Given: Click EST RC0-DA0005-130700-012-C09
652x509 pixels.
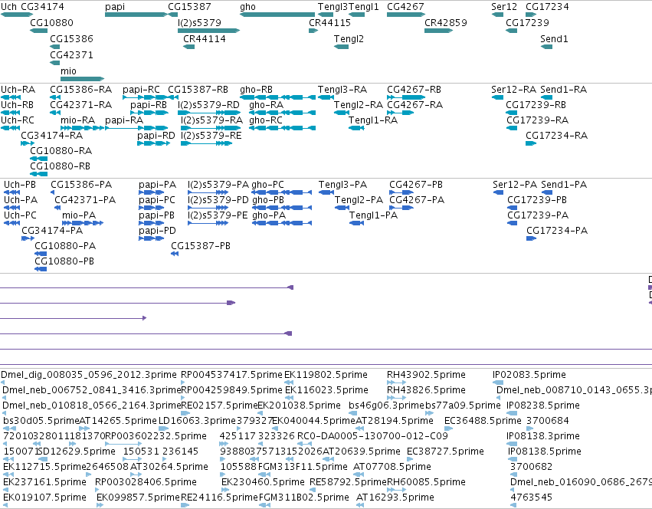Looking at the screenshot, I should coord(372,436).
